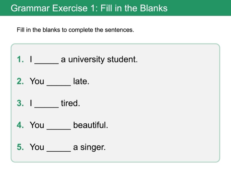The height and width of the screenshot is (173, 231).
Task: Click the blank before the word tired
Action: (46, 104)
